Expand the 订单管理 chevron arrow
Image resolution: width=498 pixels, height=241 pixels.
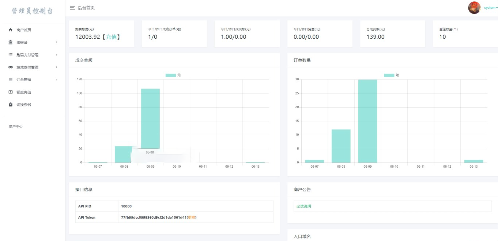pos(56,79)
